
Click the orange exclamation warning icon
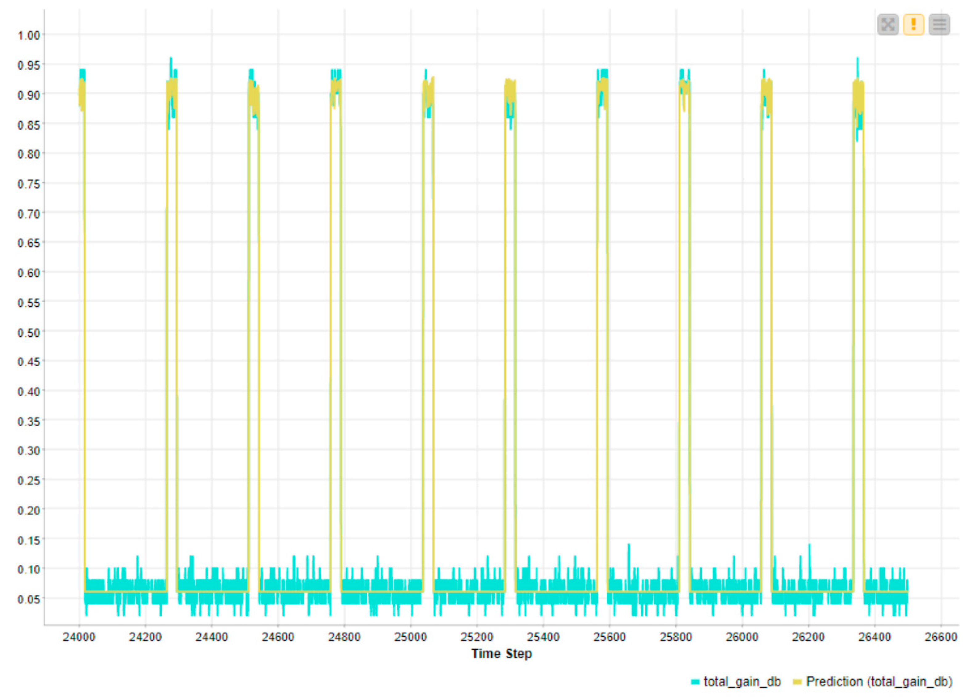pos(913,24)
